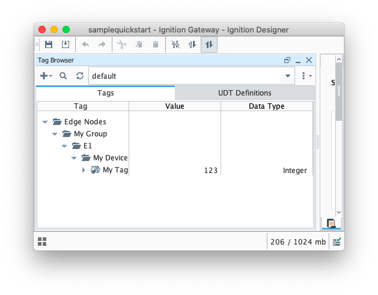Open the add tag plus dropdown
Screen dimensions: 378x295
pos(46,76)
